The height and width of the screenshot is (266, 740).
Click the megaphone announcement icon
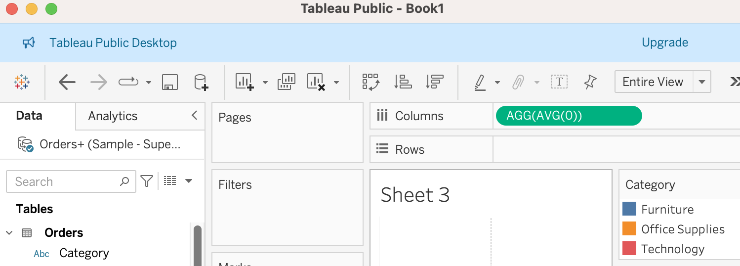click(29, 43)
